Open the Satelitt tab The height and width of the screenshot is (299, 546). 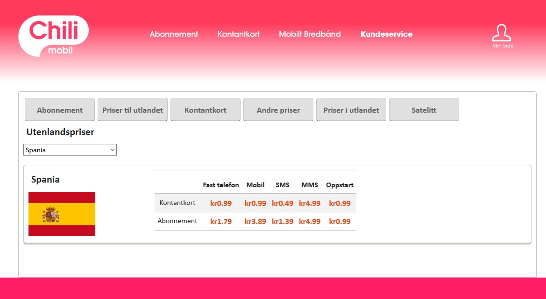point(424,110)
